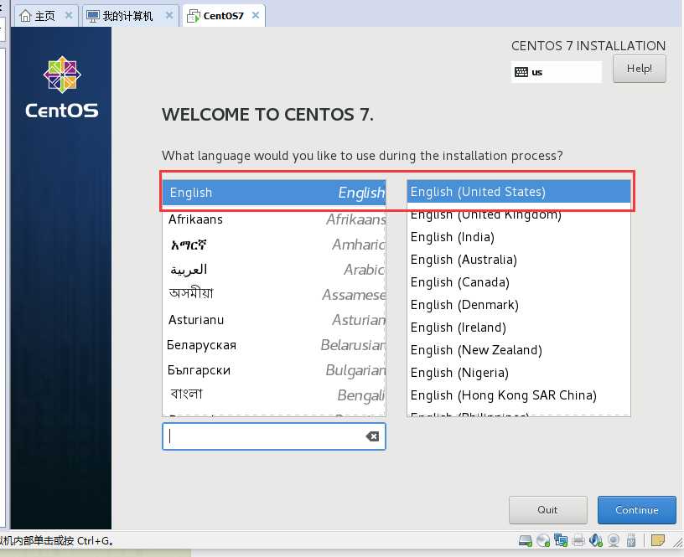Select English in the language list
Viewport: 684px width, 557px height.
coord(274,192)
